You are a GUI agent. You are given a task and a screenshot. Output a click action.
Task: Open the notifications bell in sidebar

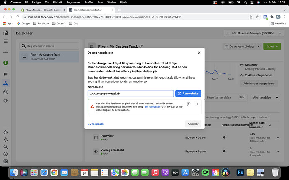coord(6,139)
